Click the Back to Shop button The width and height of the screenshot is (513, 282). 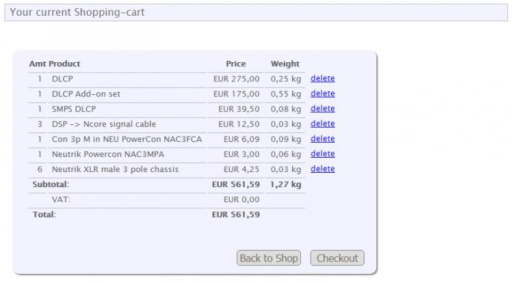pyautogui.click(x=269, y=258)
